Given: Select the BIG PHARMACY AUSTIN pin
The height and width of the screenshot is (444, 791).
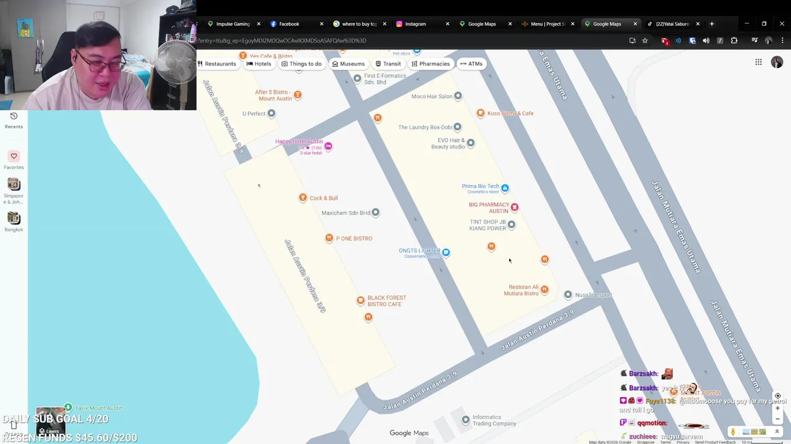Looking at the screenshot, I should (514, 207).
